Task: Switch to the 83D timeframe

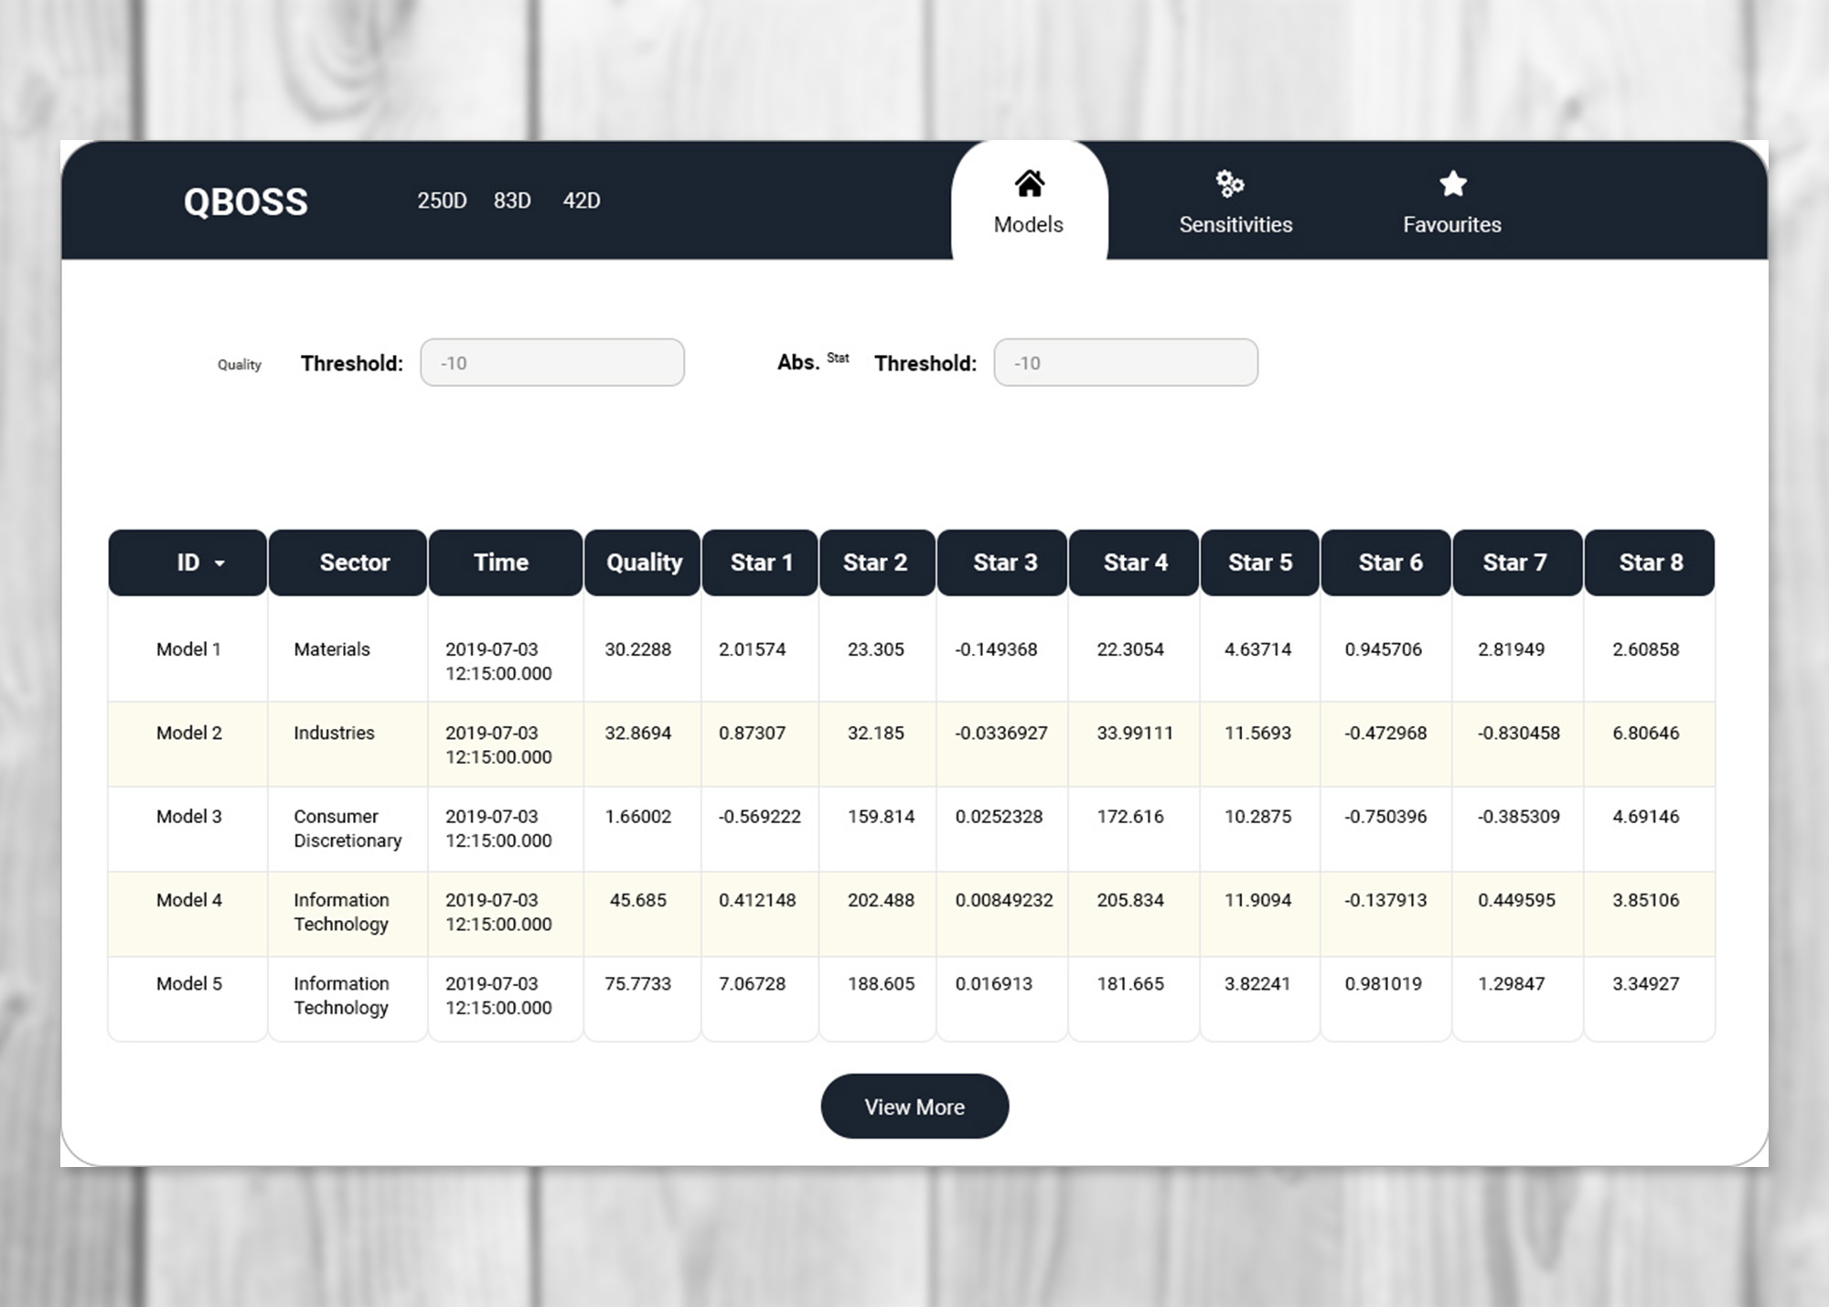Action: click(512, 200)
